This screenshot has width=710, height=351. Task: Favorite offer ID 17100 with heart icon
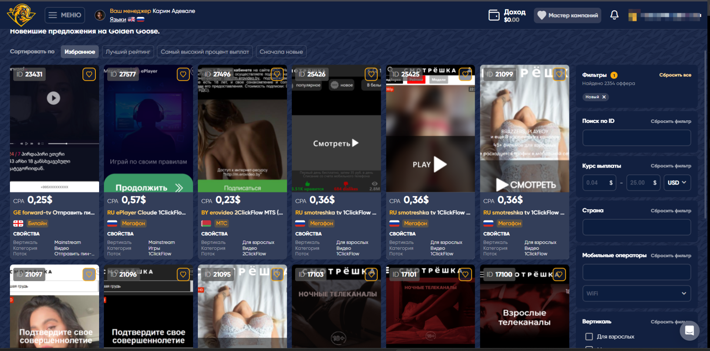[559, 274]
